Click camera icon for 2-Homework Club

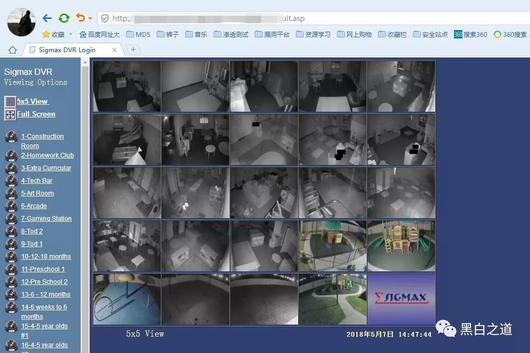click(x=11, y=156)
